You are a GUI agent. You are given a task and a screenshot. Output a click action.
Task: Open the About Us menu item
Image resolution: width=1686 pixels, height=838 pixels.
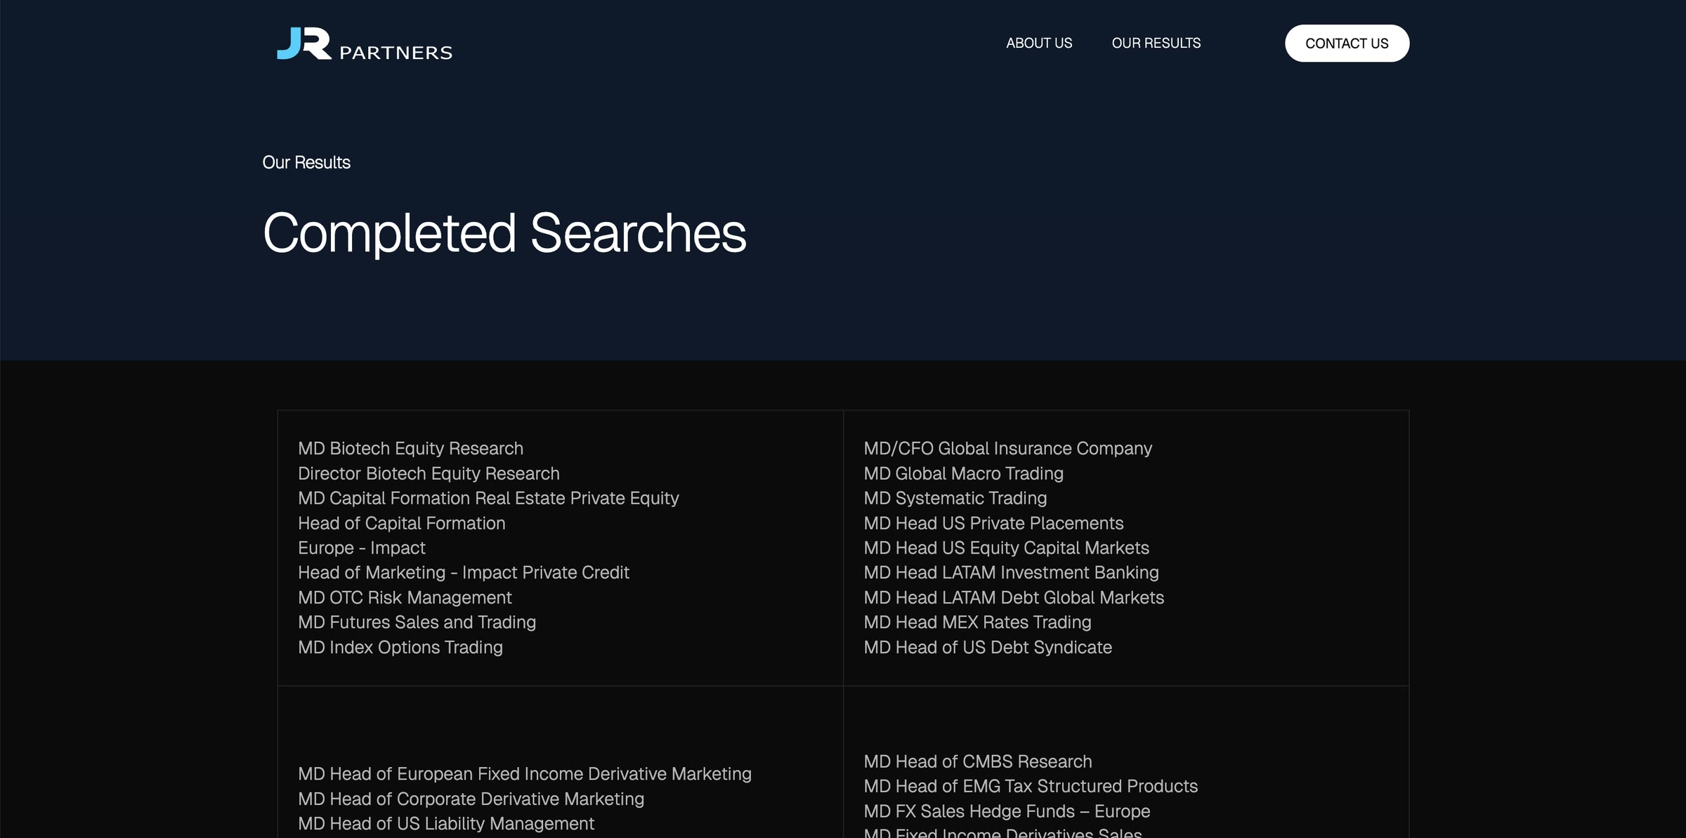pos(1039,43)
